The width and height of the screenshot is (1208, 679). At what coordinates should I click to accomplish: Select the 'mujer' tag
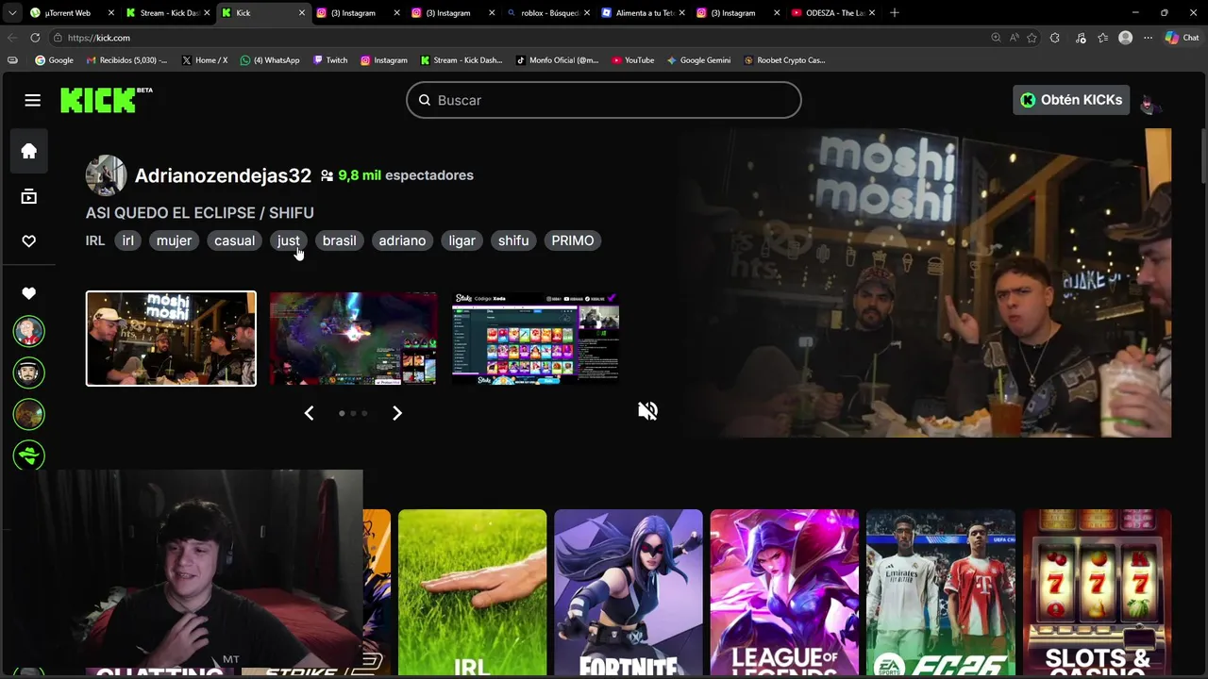[x=174, y=240]
